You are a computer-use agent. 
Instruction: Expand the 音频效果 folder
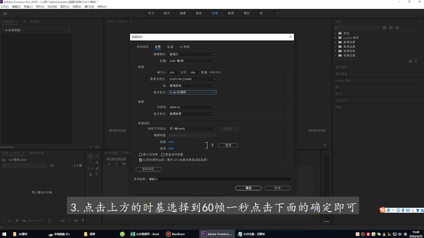[336, 42]
